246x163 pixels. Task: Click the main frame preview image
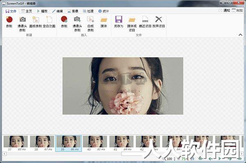(123, 86)
